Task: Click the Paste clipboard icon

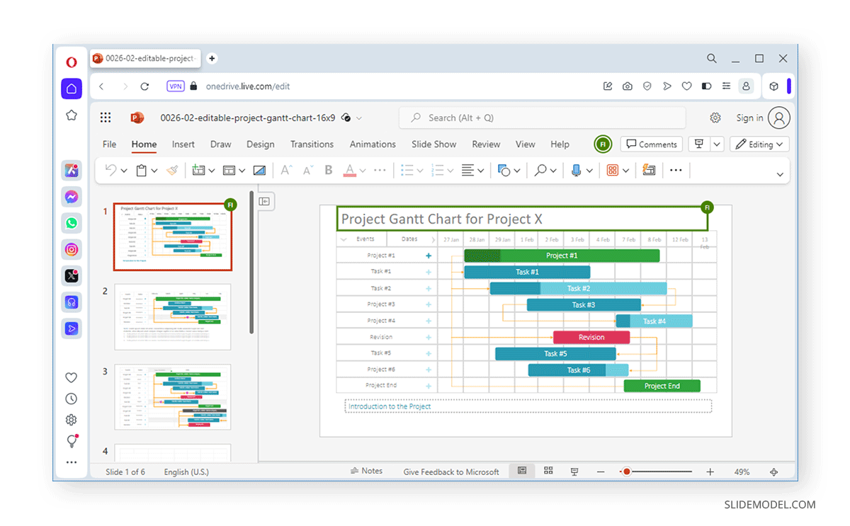Action: point(141,171)
